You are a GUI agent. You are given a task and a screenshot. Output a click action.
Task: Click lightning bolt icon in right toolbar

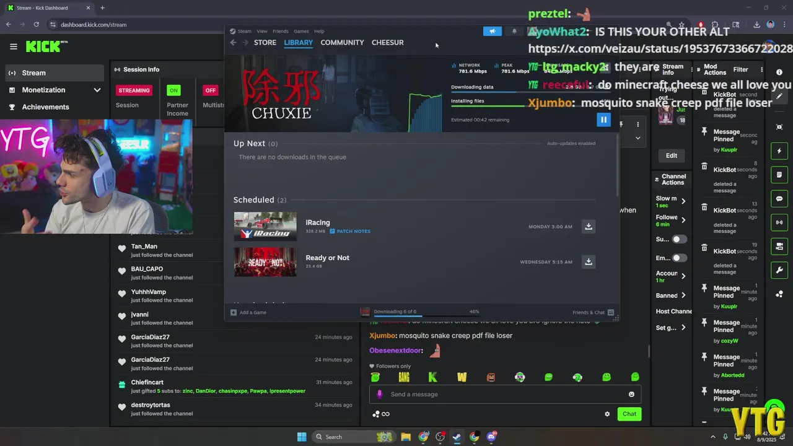click(779, 151)
